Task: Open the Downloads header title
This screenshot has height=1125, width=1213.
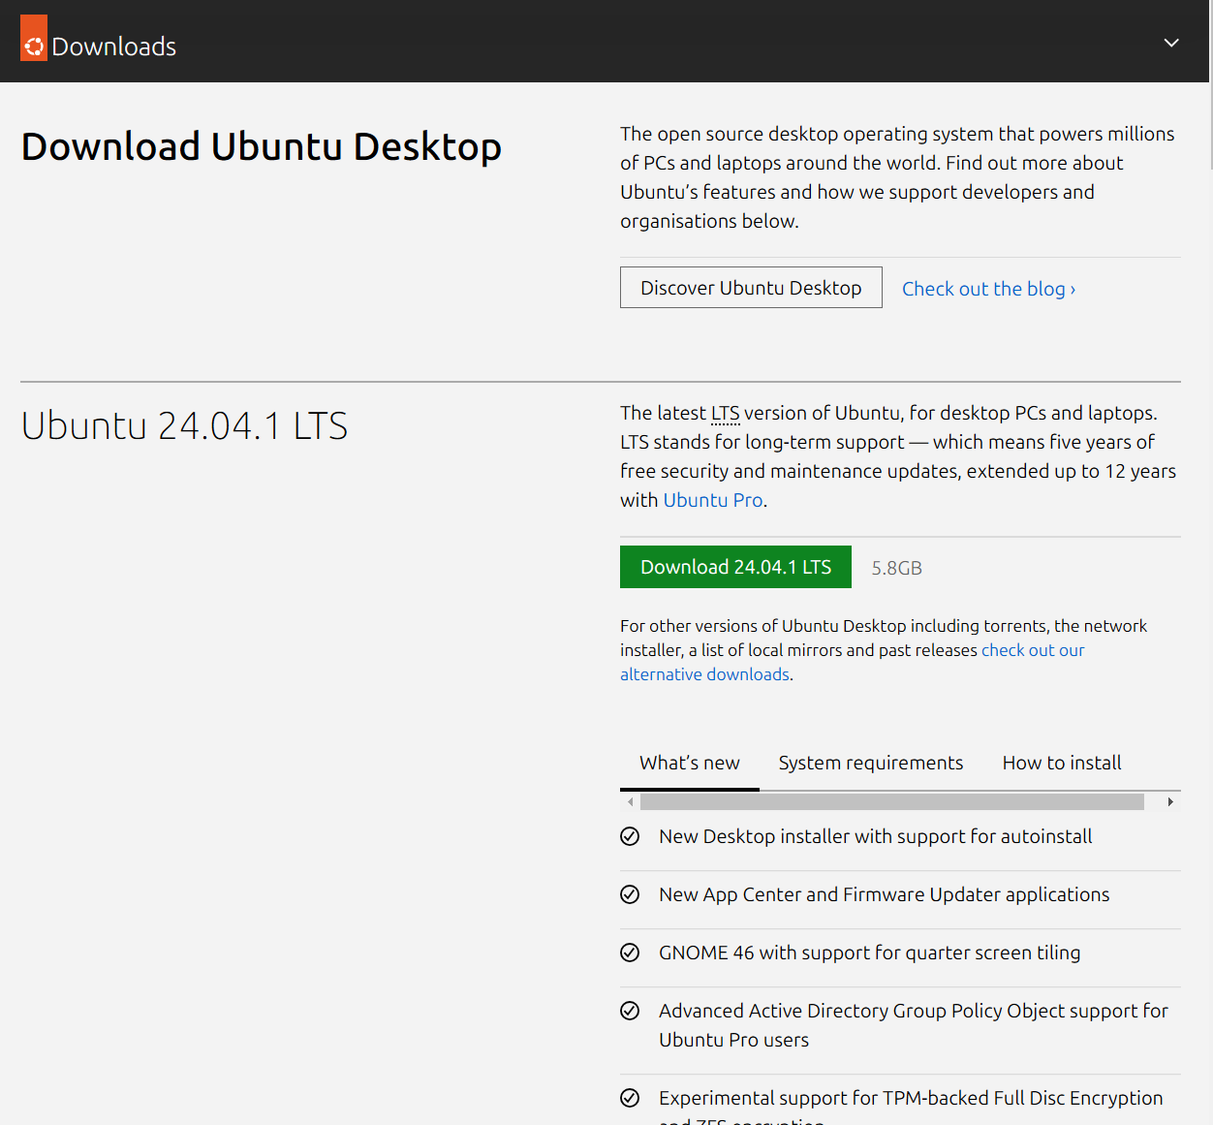Action: tap(113, 47)
